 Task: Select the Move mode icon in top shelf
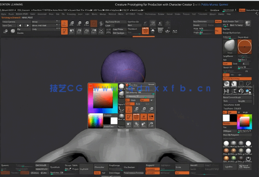(x=72, y=24)
